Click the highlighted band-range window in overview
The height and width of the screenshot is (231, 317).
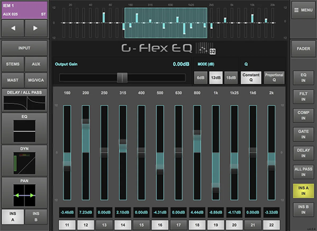click(x=166, y=23)
